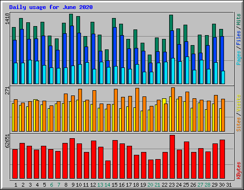The height and width of the screenshot is (190, 244).
Task: Select the tallest green hits bar for day 9
Action: [71, 20]
